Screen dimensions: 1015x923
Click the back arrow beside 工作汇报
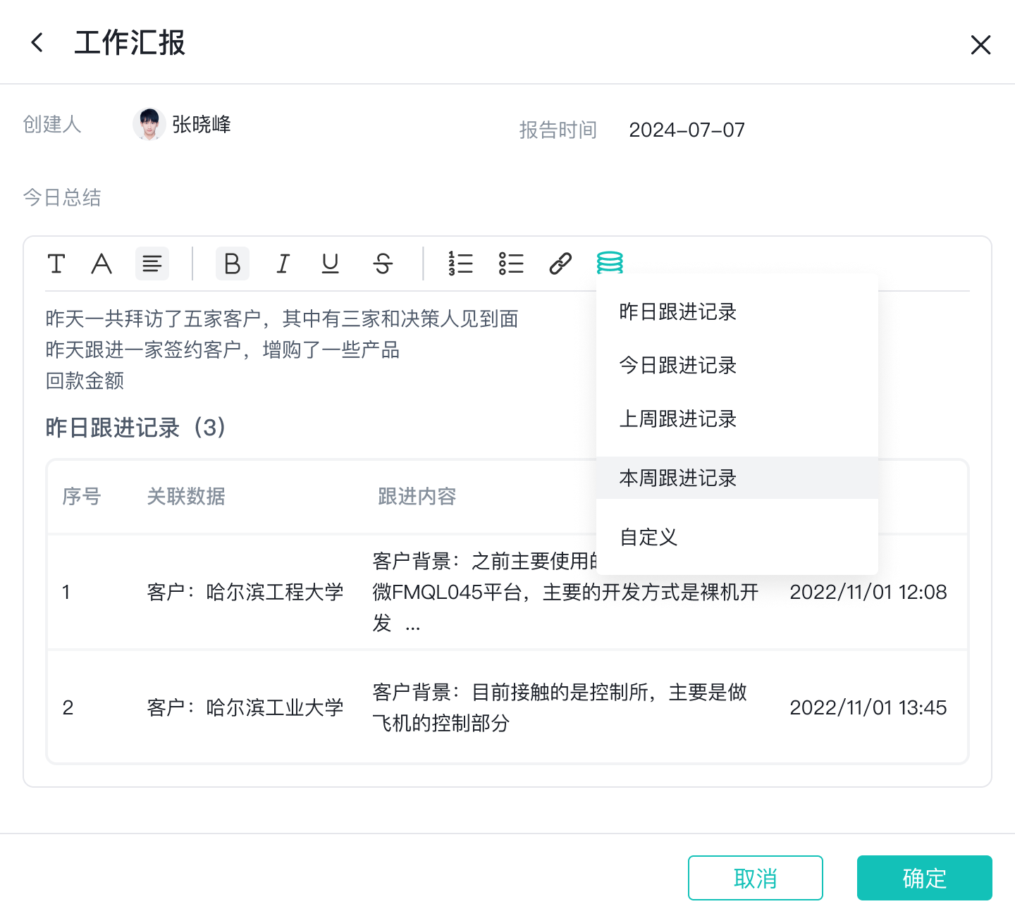point(37,43)
